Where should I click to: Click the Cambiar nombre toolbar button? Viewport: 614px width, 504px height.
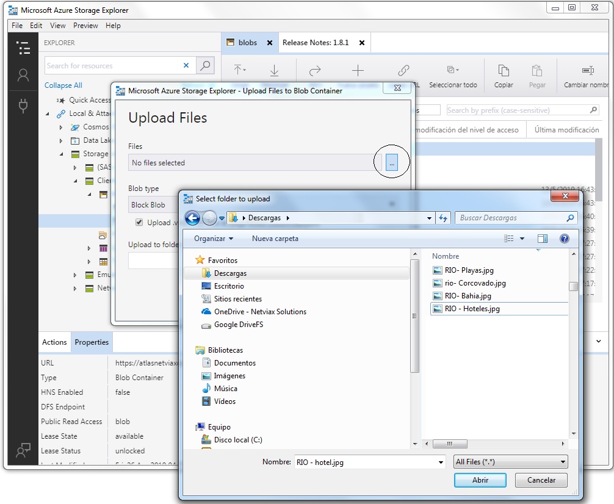(x=586, y=76)
